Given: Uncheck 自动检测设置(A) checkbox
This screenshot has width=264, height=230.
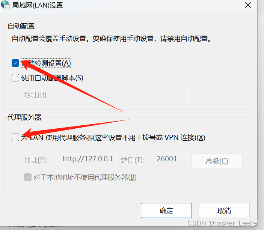Looking at the screenshot, I should [x=15, y=63].
